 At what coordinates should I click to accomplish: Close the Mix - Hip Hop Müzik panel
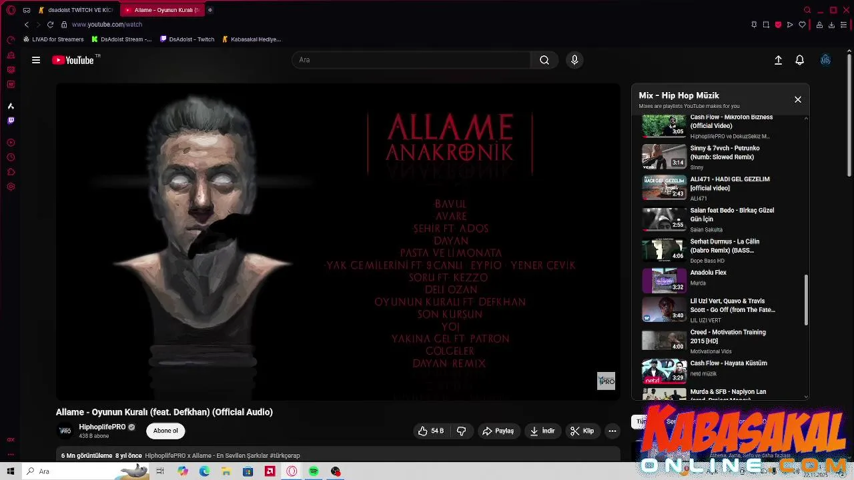click(797, 99)
